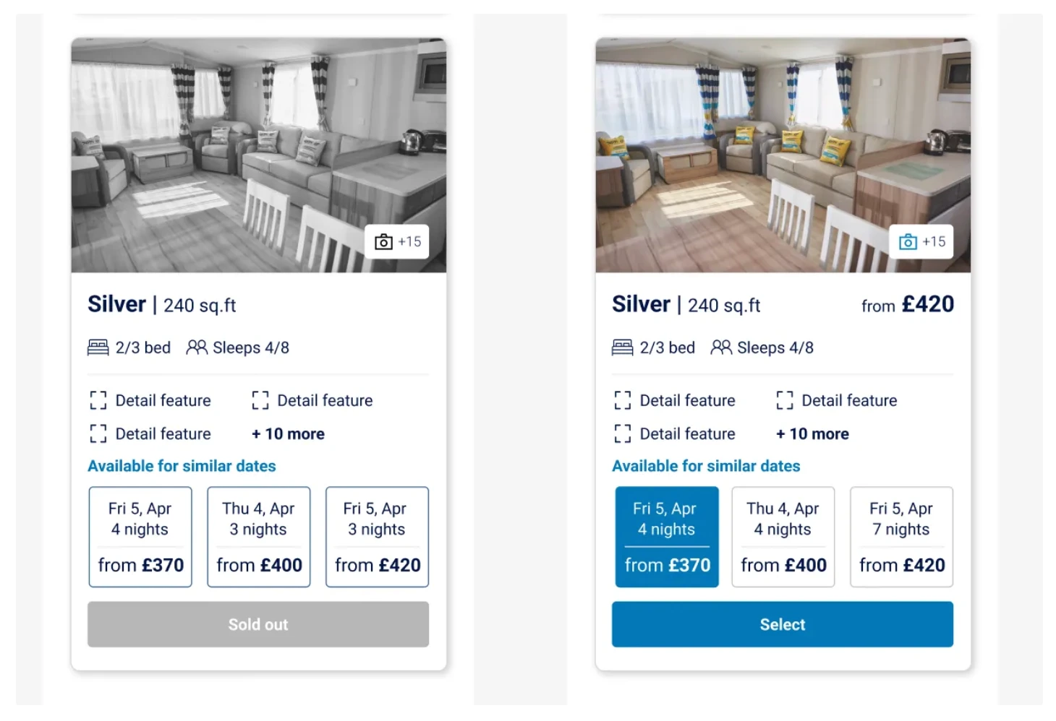Expand '+ 10 more' features on the available card

pyautogui.click(x=812, y=434)
